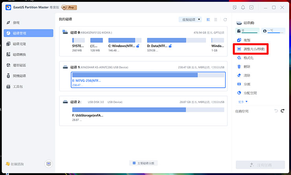
Task: Expand the 更多 (More) actions list
Action: [x=243, y=102]
